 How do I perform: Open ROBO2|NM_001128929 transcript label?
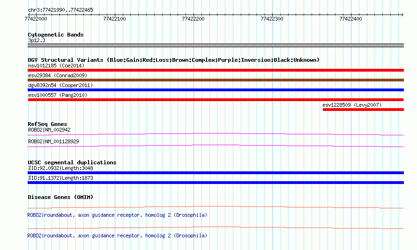[53, 141]
